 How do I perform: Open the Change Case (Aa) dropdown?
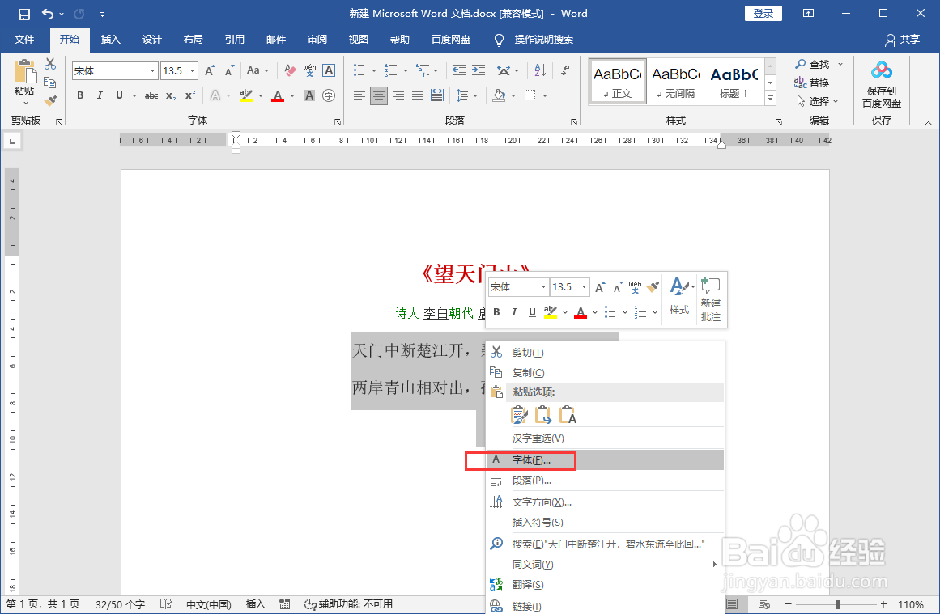pyautogui.click(x=257, y=70)
